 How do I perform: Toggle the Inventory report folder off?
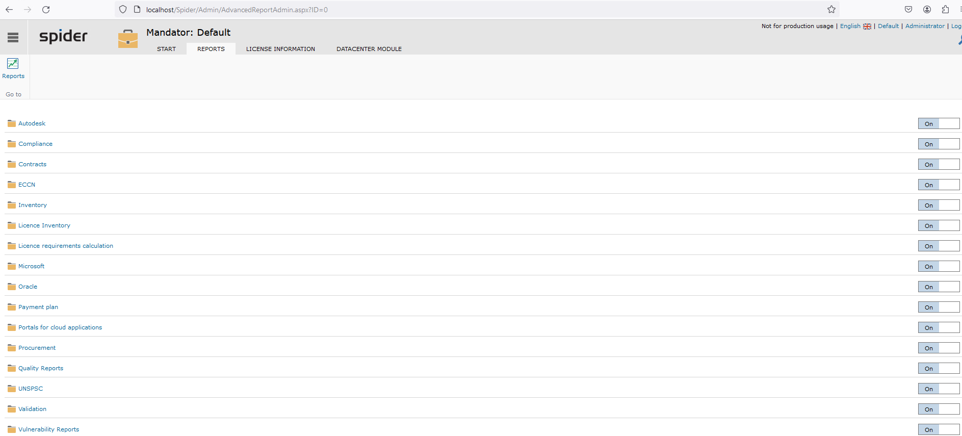pos(939,205)
